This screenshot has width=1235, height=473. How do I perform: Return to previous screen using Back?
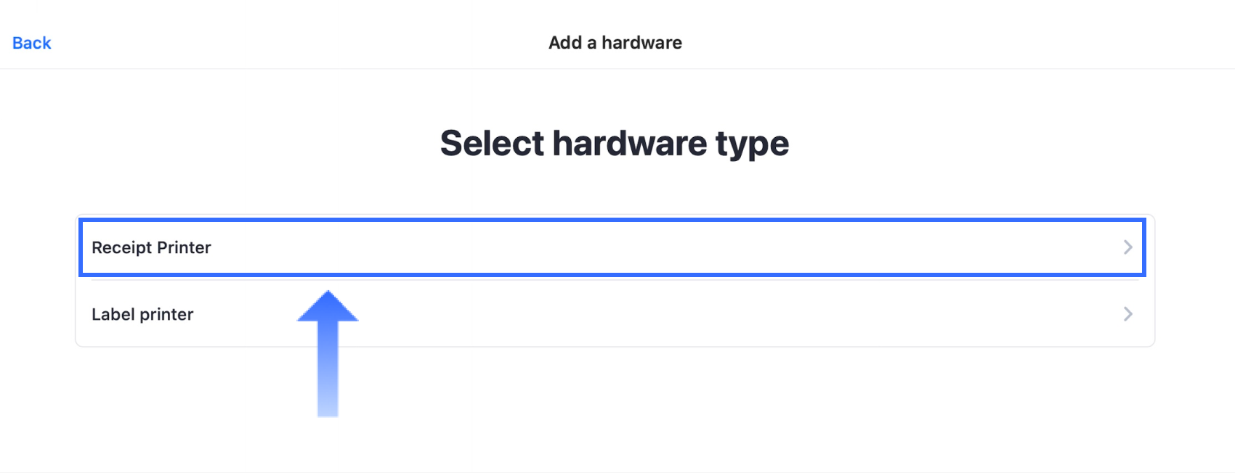(x=31, y=42)
